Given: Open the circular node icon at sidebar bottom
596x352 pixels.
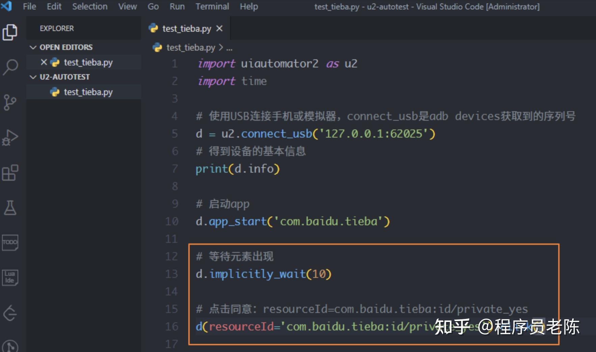Looking at the screenshot, I should [x=10, y=347].
